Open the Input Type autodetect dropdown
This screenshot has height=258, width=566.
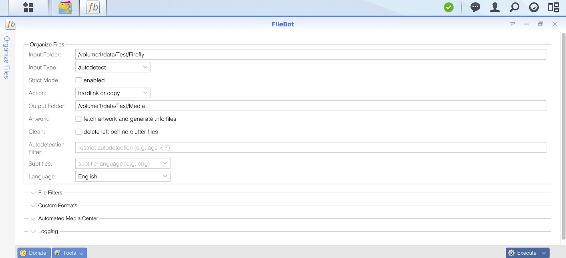[112, 68]
